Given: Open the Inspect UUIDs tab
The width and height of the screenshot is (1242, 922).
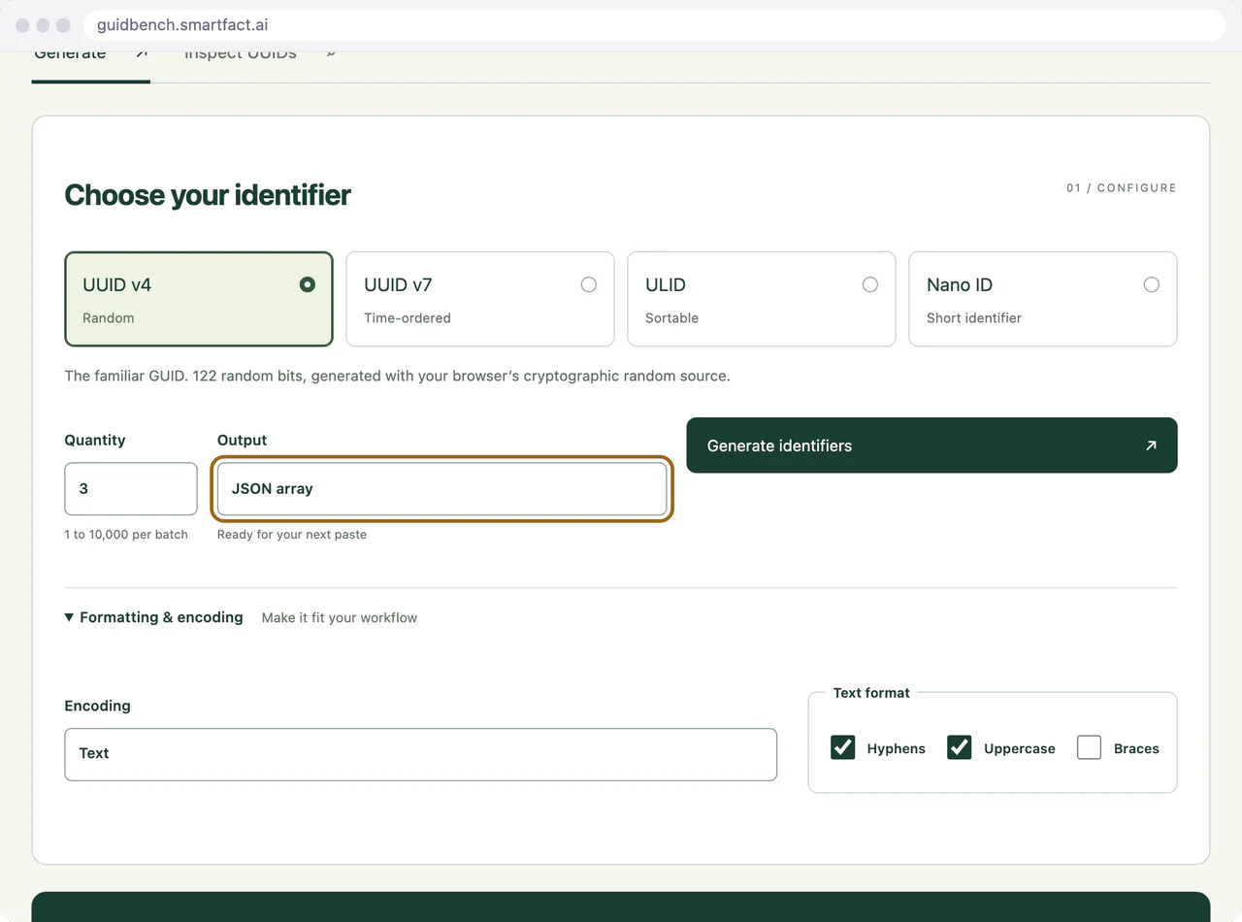Looking at the screenshot, I should coord(260,58).
